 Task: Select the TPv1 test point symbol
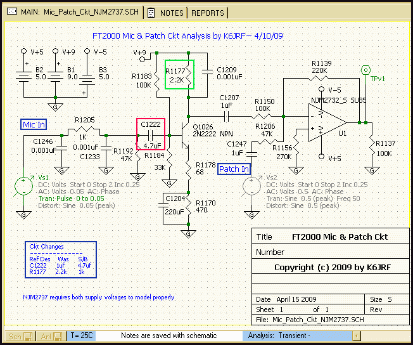click(x=365, y=70)
